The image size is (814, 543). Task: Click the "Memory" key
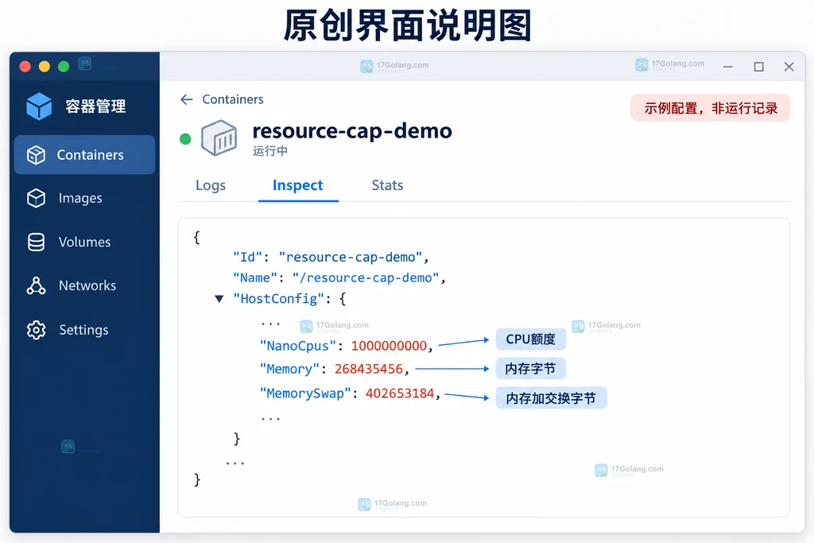click(x=289, y=369)
